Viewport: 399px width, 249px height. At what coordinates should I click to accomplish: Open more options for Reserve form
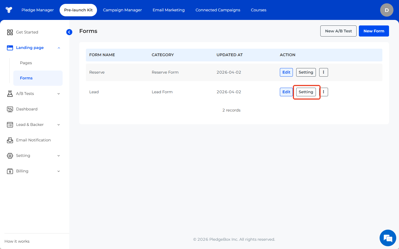click(x=323, y=72)
